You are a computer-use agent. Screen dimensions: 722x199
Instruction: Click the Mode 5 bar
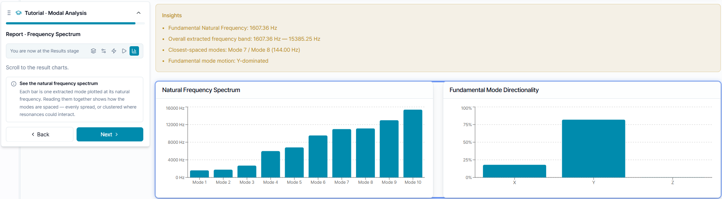click(x=294, y=163)
